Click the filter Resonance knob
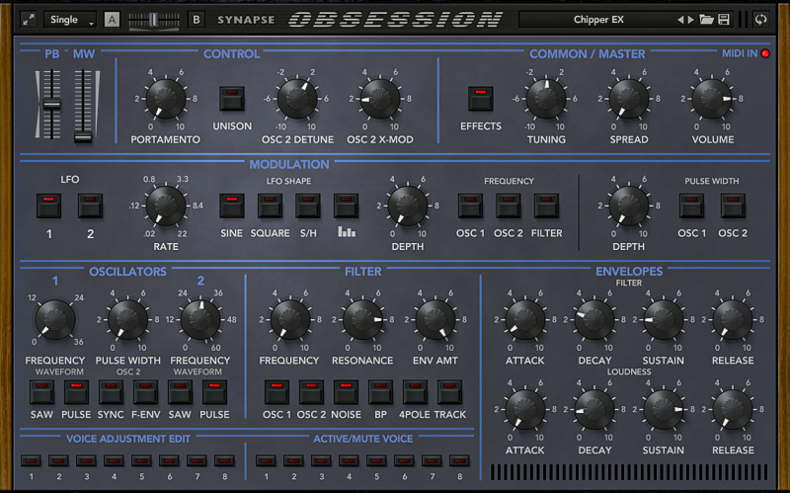 pyautogui.click(x=362, y=319)
